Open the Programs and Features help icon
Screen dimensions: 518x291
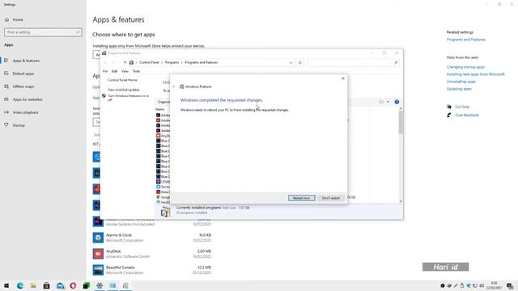point(397,102)
